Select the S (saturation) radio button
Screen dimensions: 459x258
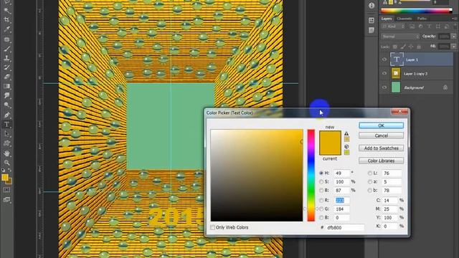coord(321,181)
